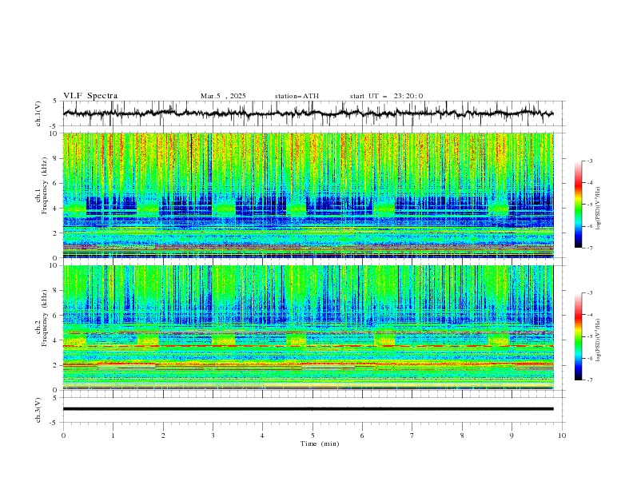Viewport: 633px width, 489px height.
Task: Click the upper colorbar 'log(PSD)(V²/Hz)' label
Action: coord(599,209)
